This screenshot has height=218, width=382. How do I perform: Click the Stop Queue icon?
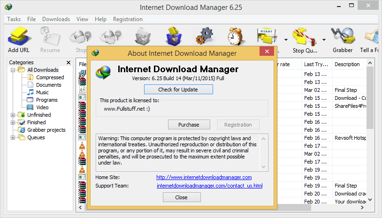305,37
